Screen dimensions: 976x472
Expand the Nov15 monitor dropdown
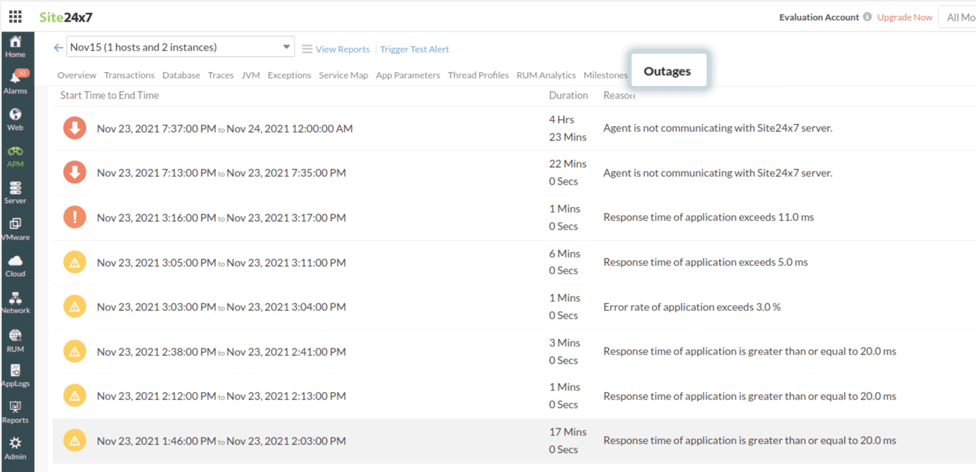286,47
